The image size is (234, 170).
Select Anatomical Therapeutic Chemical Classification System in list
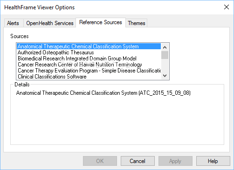tap(89, 46)
